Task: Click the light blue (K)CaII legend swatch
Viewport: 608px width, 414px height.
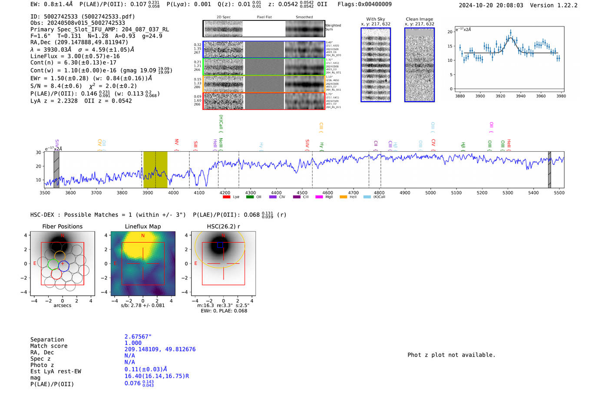Action: [x=367, y=197]
